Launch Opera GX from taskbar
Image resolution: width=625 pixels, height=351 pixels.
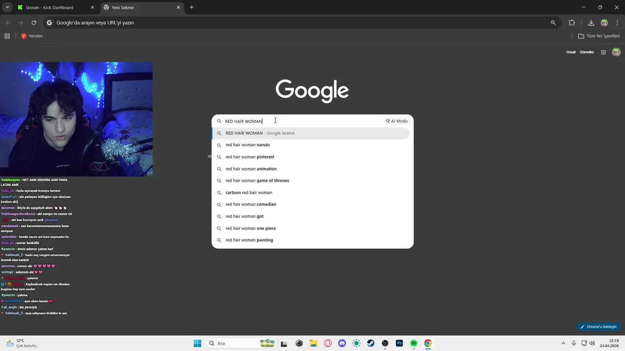(x=328, y=343)
